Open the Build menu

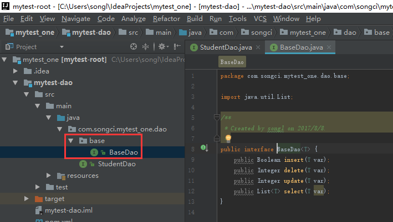[195, 19]
